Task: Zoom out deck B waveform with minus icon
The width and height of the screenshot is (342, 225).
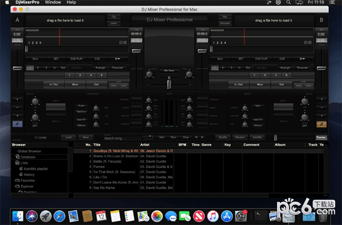Action: tap(306, 43)
